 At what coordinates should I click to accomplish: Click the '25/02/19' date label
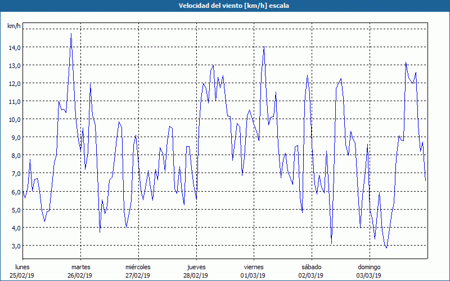[x=22, y=275]
